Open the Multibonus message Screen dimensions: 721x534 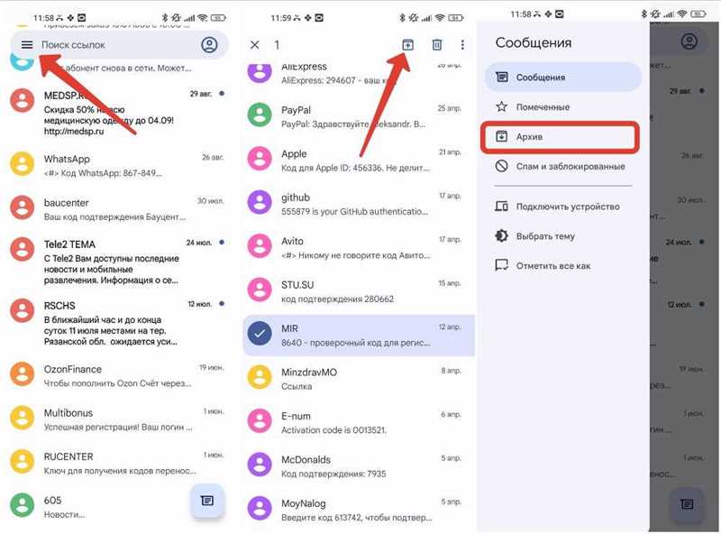(117, 419)
